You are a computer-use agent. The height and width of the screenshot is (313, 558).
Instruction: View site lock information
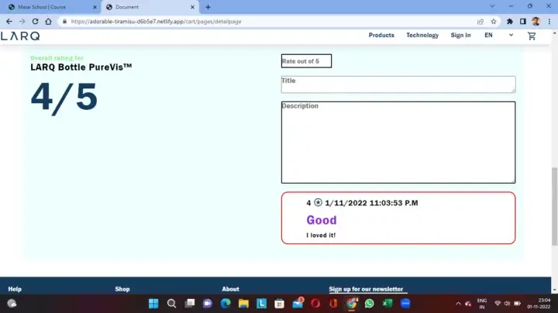pyautogui.click(x=64, y=22)
